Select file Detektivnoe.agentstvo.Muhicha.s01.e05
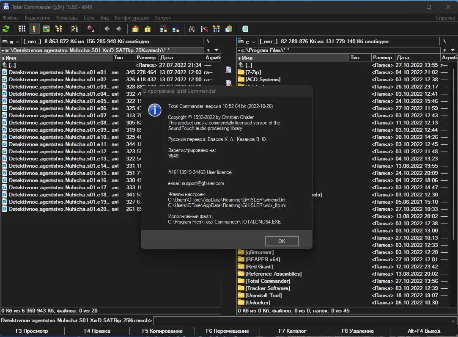Screen dimensions: 458x337 click(x=71, y=101)
